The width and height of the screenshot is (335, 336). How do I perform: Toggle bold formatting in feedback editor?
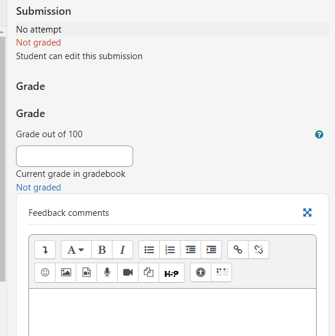tap(102, 250)
